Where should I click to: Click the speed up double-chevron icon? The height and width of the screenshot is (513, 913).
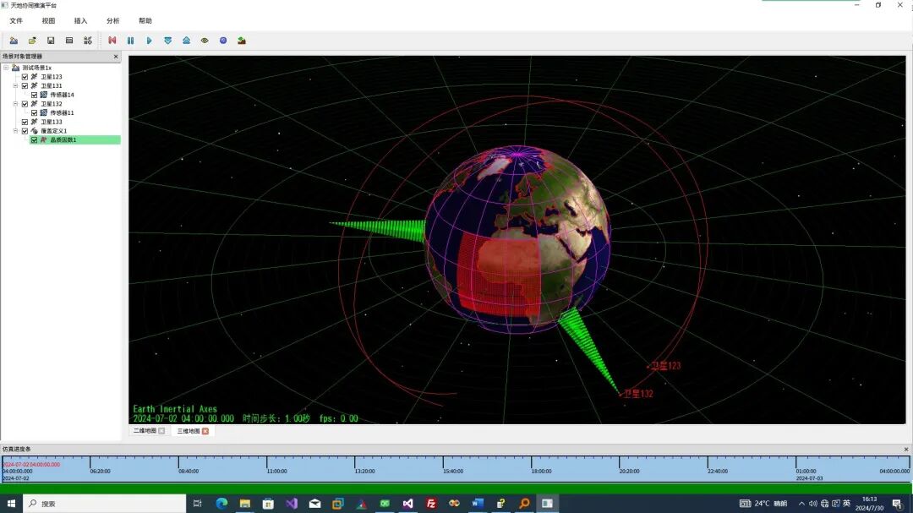pos(186,41)
